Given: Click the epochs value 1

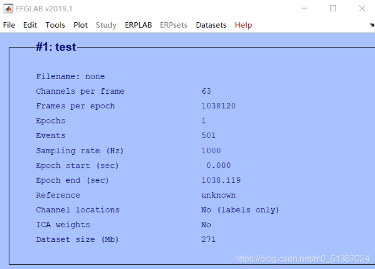Looking at the screenshot, I should tap(204, 121).
